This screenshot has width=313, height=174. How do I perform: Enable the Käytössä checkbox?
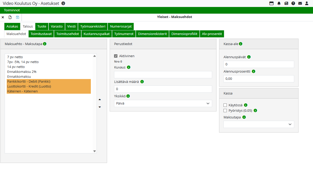(x=225, y=105)
